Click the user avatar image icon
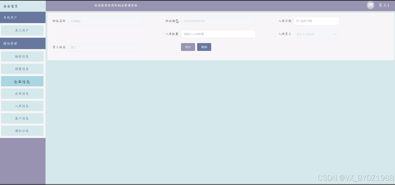395x185 pixels. [370, 5]
